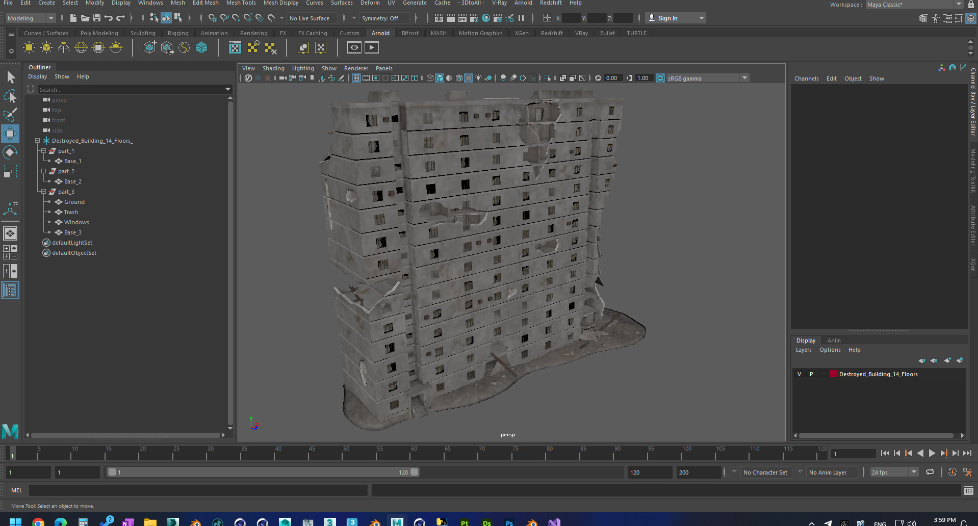The image size is (978, 526).
Task: Open the viewport Shading menu
Action: [x=273, y=68]
